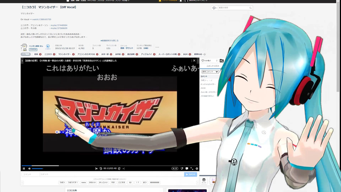
Task: Open the user account menu in top bar
Action: pos(196,1)
